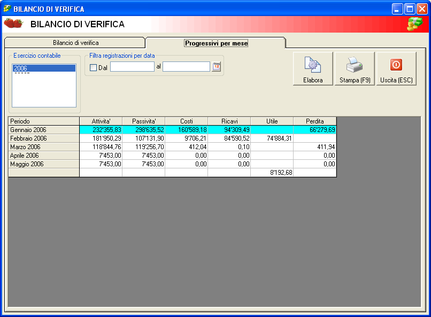Click the title bar application icon
The image size is (431, 317).
[x=7, y=9]
